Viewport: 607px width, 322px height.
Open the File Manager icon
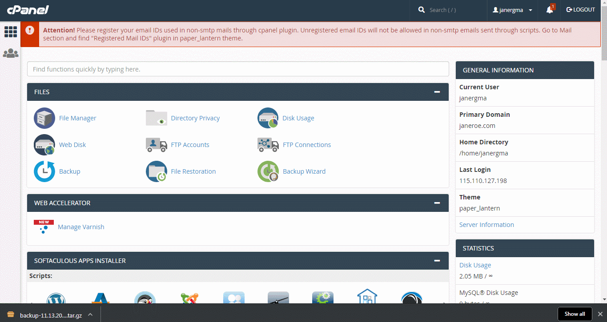(44, 118)
